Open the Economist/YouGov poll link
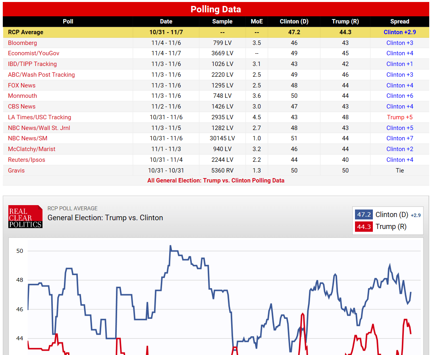Screen dimensions: 434x355 (x=33, y=53)
